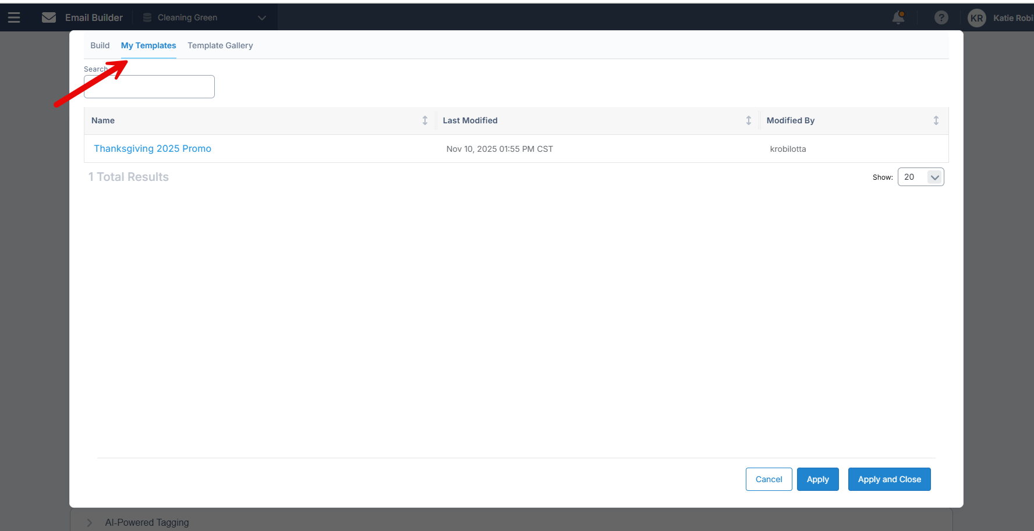Open the Thanksgiving 2025 Promo template
This screenshot has height=531, width=1034.
(x=153, y=148)
